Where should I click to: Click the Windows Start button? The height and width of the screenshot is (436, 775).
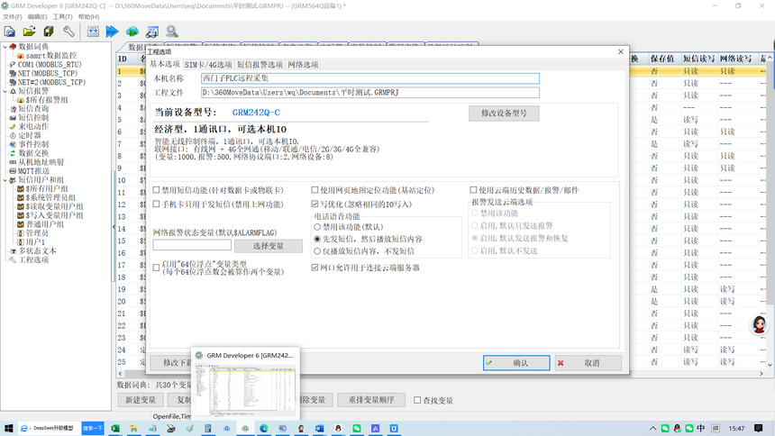(x=8, y=429)
